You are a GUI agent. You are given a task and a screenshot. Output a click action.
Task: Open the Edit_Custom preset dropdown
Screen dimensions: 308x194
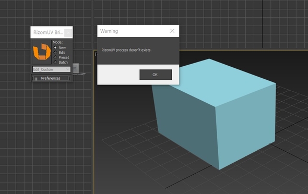(52, 69)
